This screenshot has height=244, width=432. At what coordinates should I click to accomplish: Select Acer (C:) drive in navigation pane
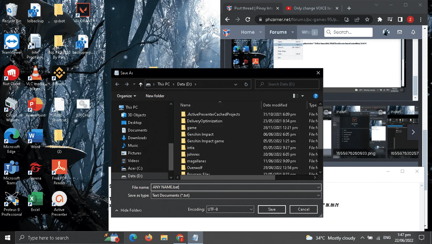[135, 168]
